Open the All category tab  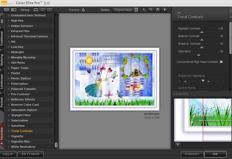pyautogui.click(x=2, y=21)
